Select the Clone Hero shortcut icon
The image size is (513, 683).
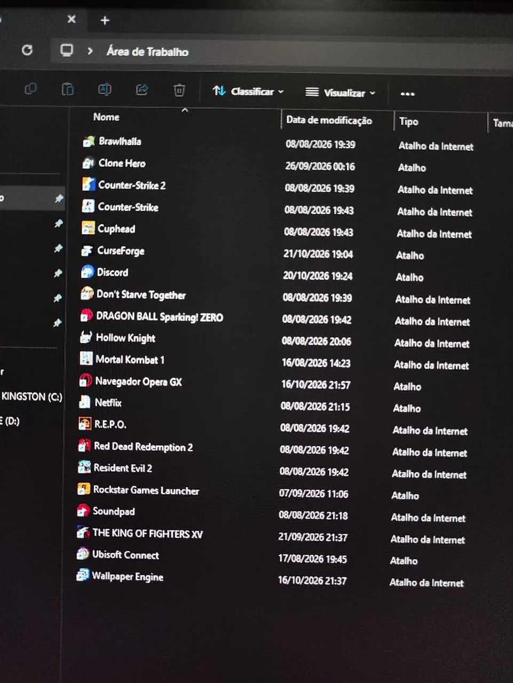point(88,163)
